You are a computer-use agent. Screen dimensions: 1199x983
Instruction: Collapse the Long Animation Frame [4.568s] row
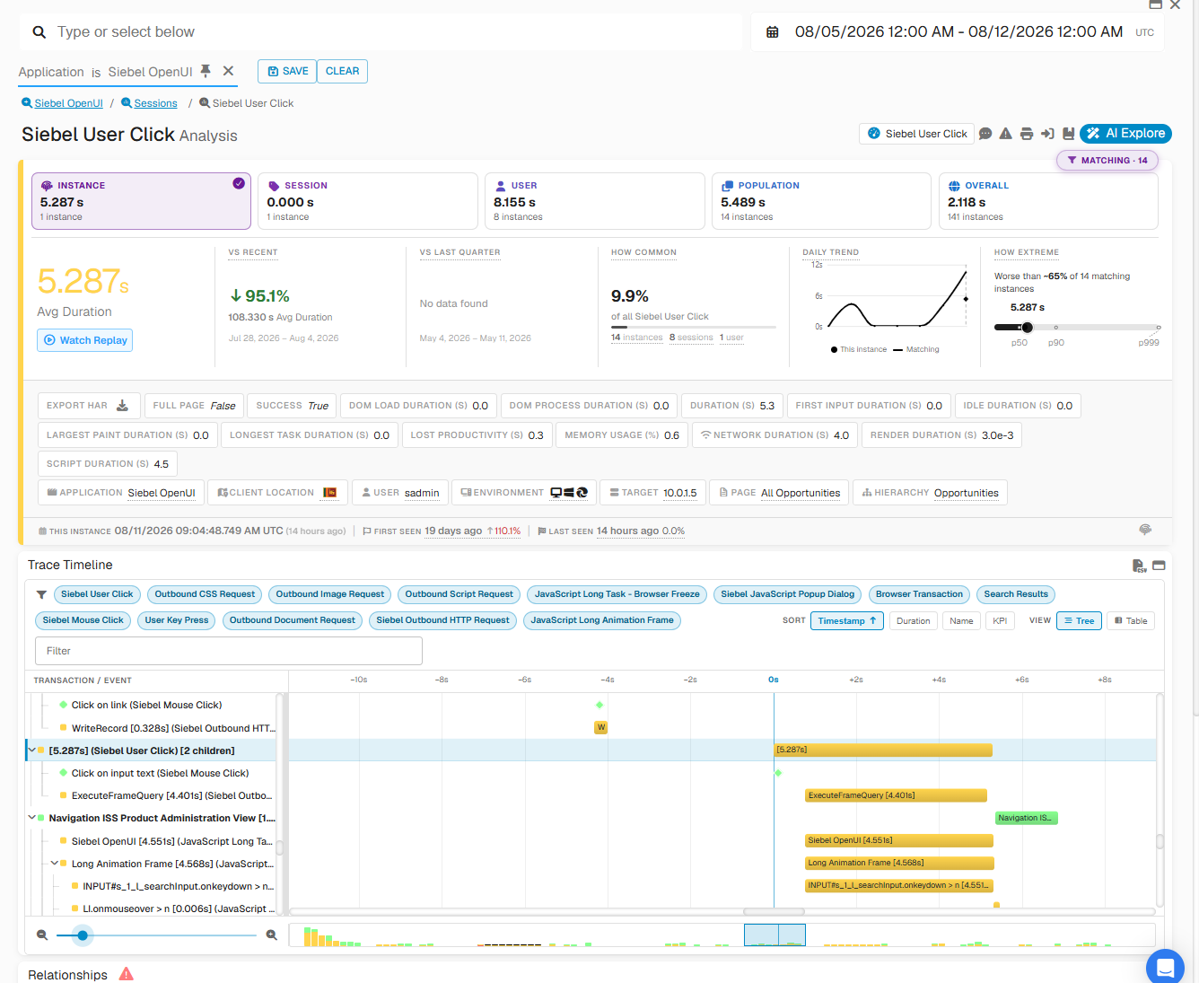click(55, 864)
